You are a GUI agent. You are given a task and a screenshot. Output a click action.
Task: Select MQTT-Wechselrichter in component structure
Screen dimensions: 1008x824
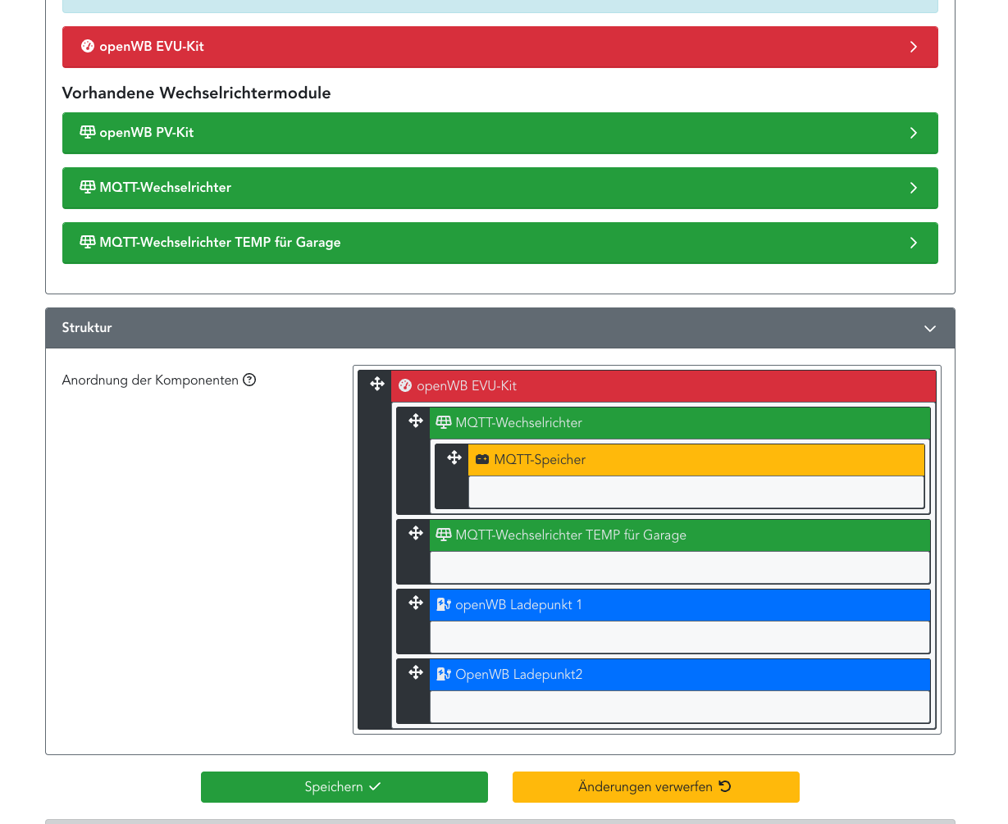pyautogui.click(x=680, y=422)
